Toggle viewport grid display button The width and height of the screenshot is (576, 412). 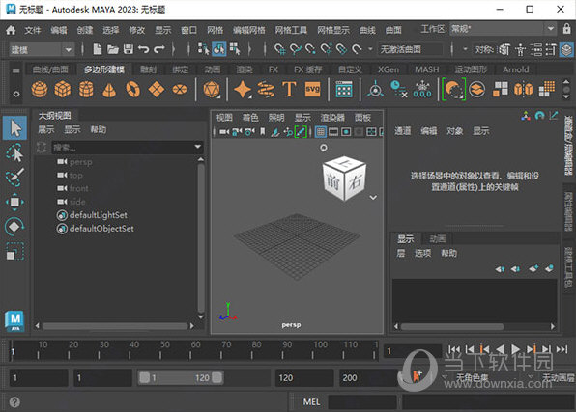[x=321, y=132]
